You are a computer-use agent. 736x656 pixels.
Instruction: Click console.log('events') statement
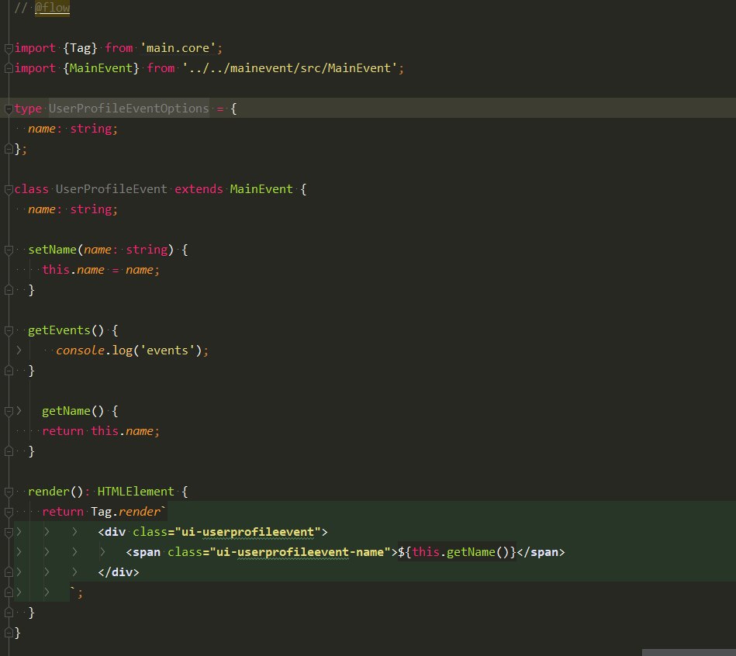(132, 350)
